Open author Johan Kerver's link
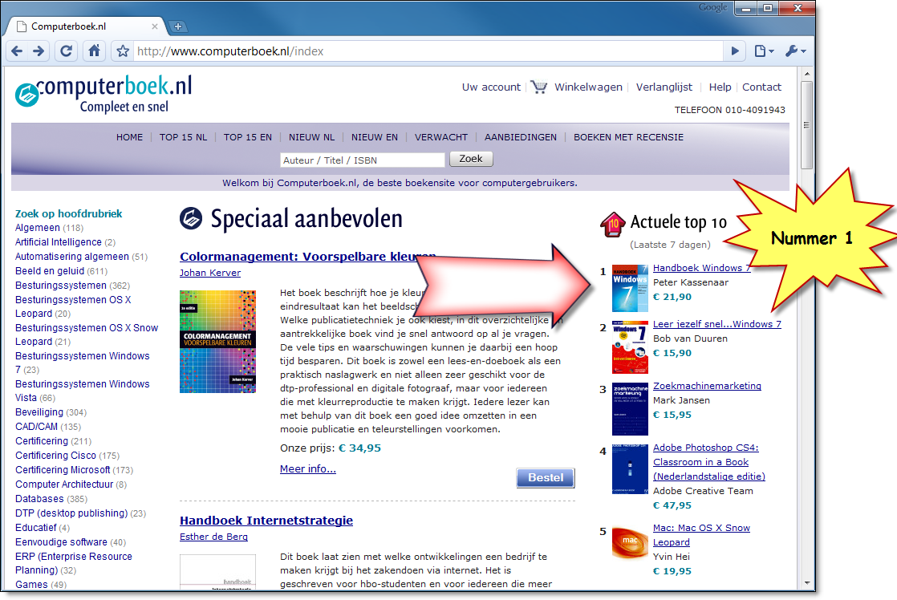Image resolution: width=897 pixels, height=600 pixels. 210,273
